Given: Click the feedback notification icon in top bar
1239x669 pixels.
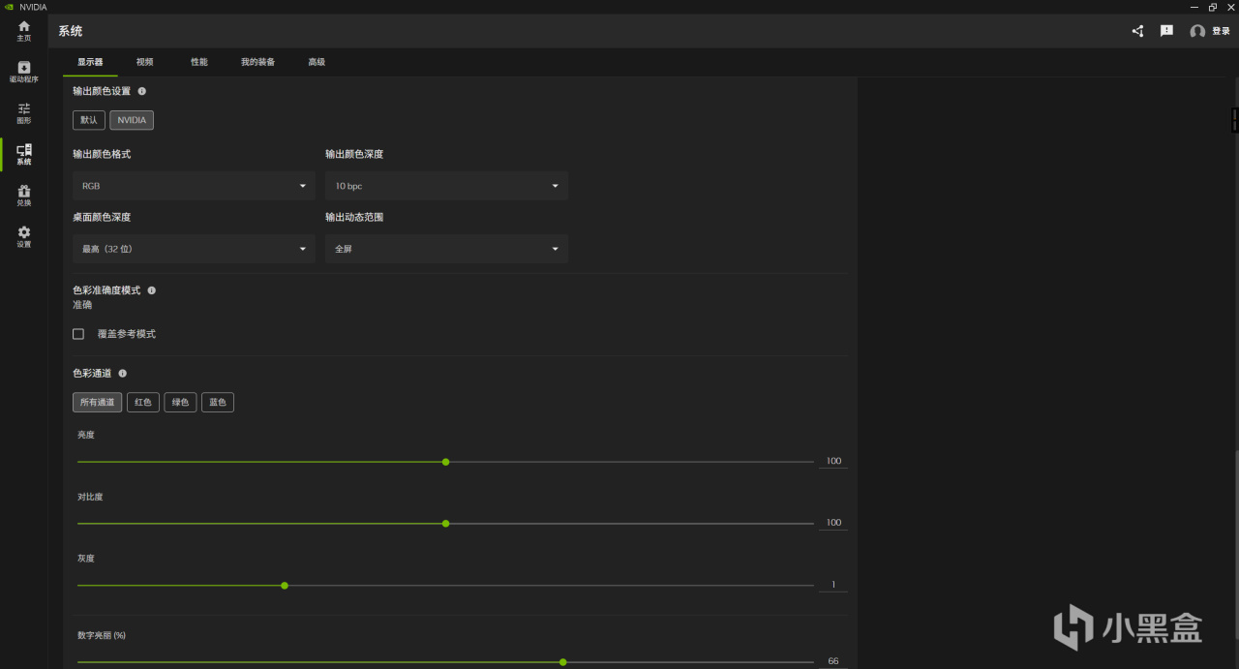Looking at the screenshot, I should pos(1166,31).
